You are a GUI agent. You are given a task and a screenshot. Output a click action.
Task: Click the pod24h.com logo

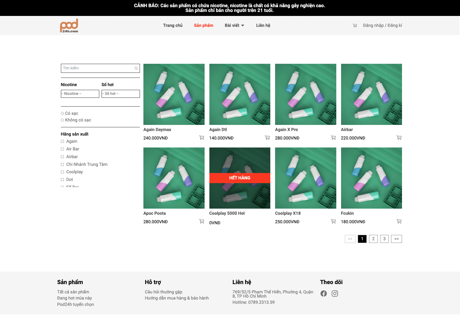[69, 26]
